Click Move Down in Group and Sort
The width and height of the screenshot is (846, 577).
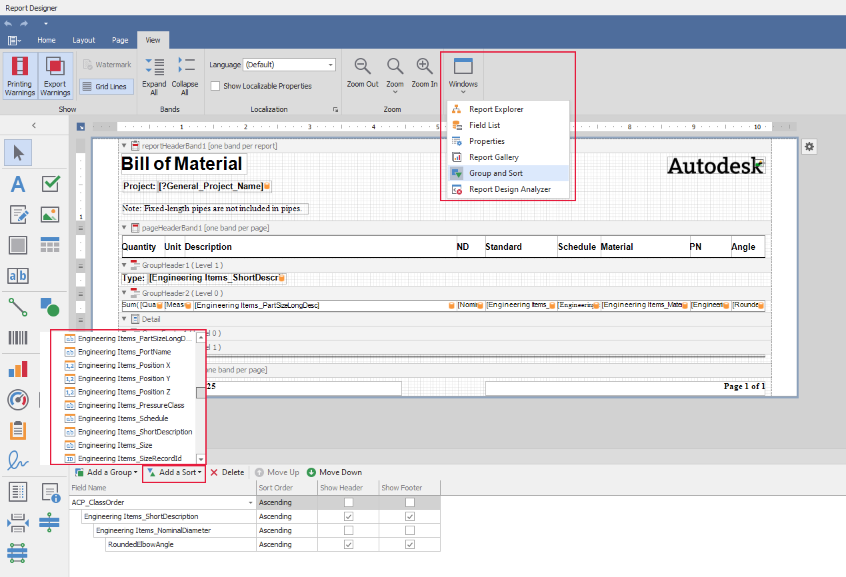tap(334, 472)
